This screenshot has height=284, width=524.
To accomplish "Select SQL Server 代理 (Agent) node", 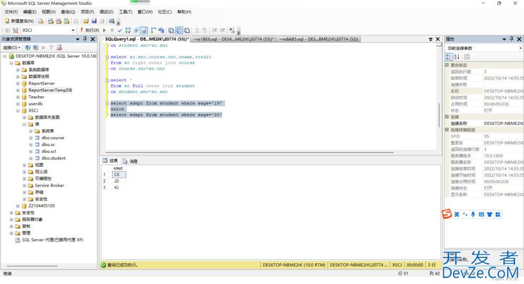I will [x=52, y=240].
